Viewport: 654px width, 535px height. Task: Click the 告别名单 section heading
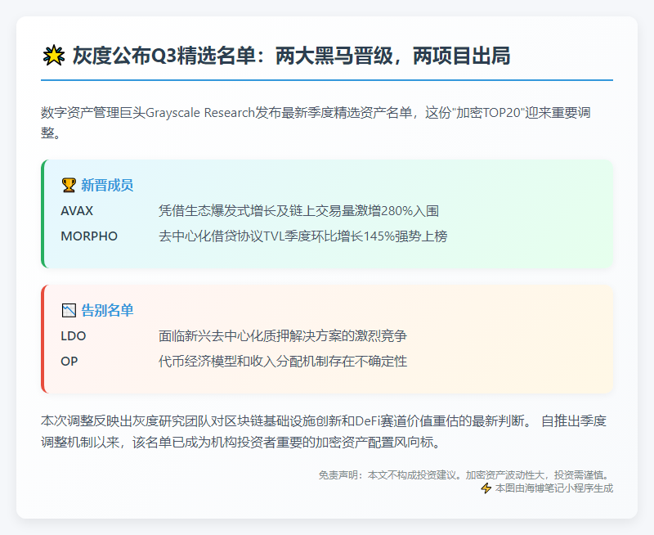click(x=107, y=310)
